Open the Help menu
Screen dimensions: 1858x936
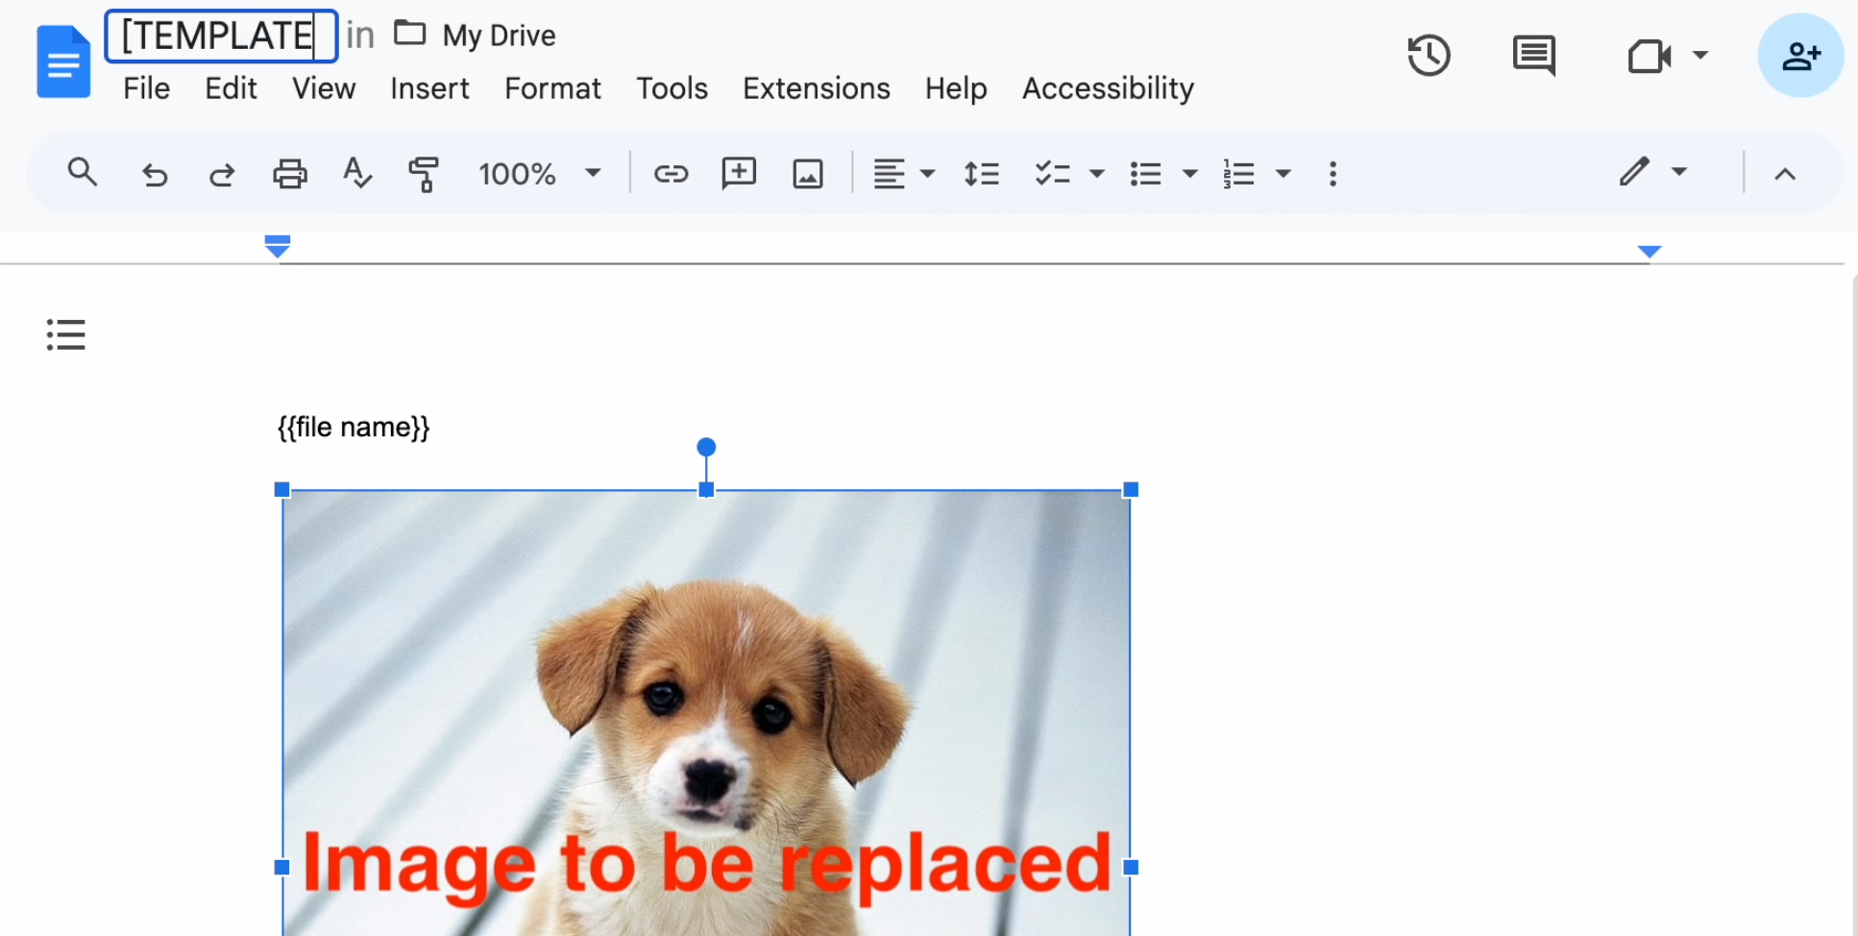coord(956,88)
